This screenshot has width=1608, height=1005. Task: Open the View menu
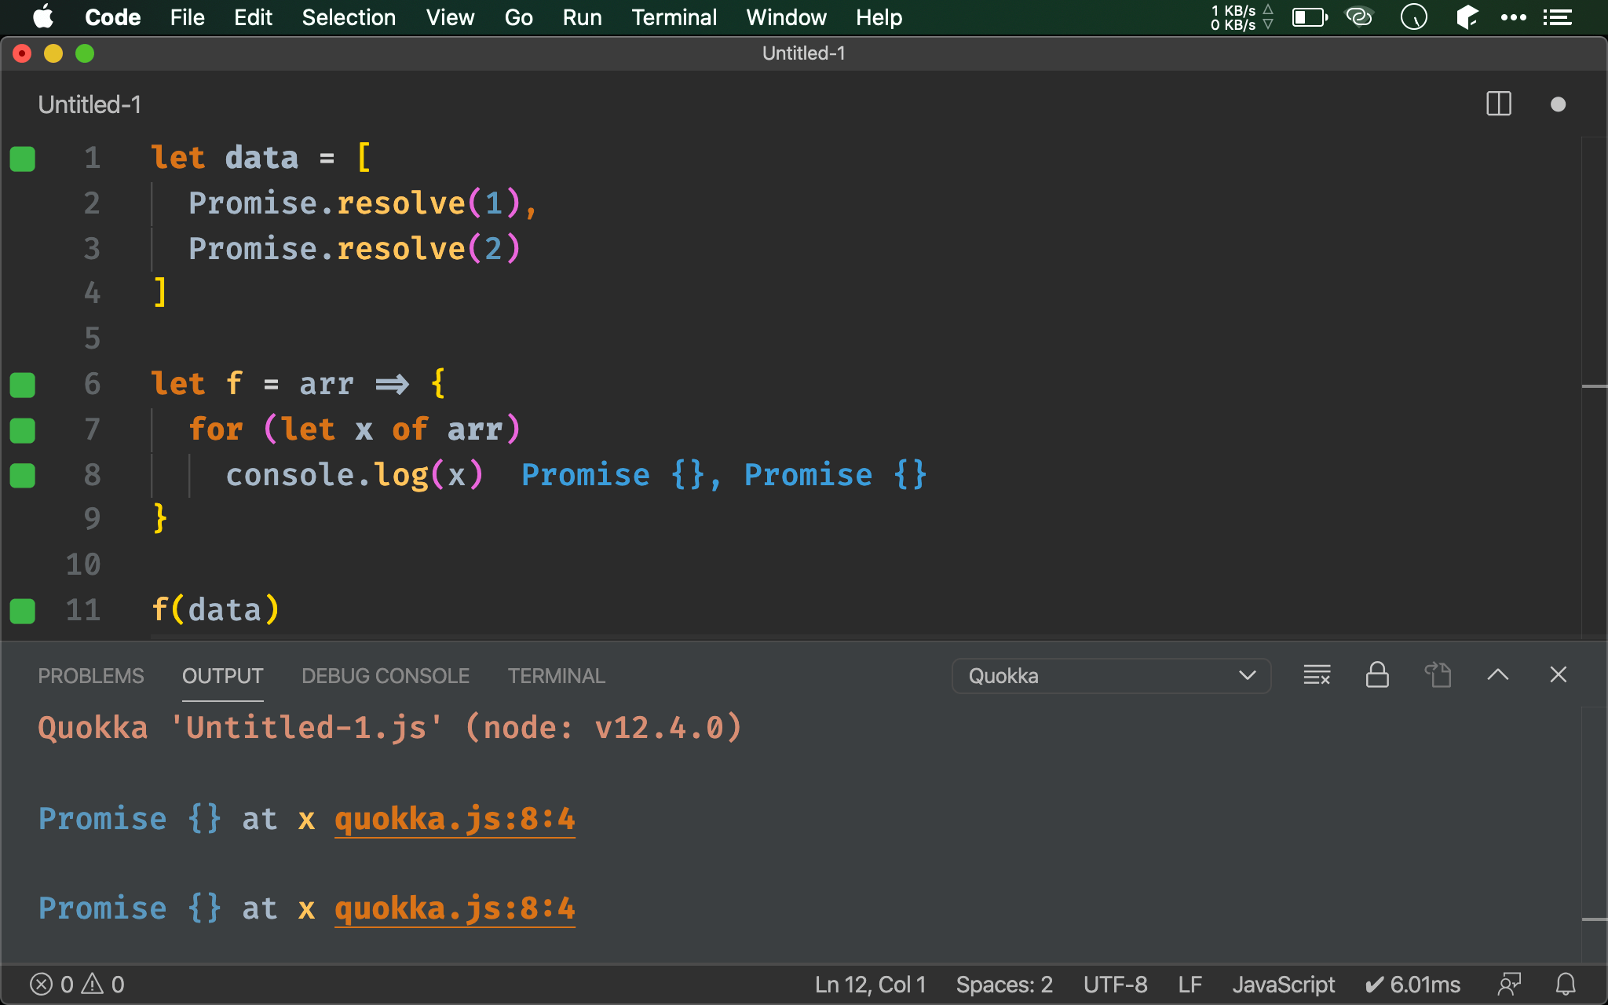[x=450, y=17]
